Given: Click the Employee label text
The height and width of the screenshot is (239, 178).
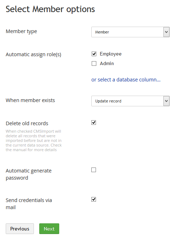Looking at the screenshot, I should pos(111,54).
